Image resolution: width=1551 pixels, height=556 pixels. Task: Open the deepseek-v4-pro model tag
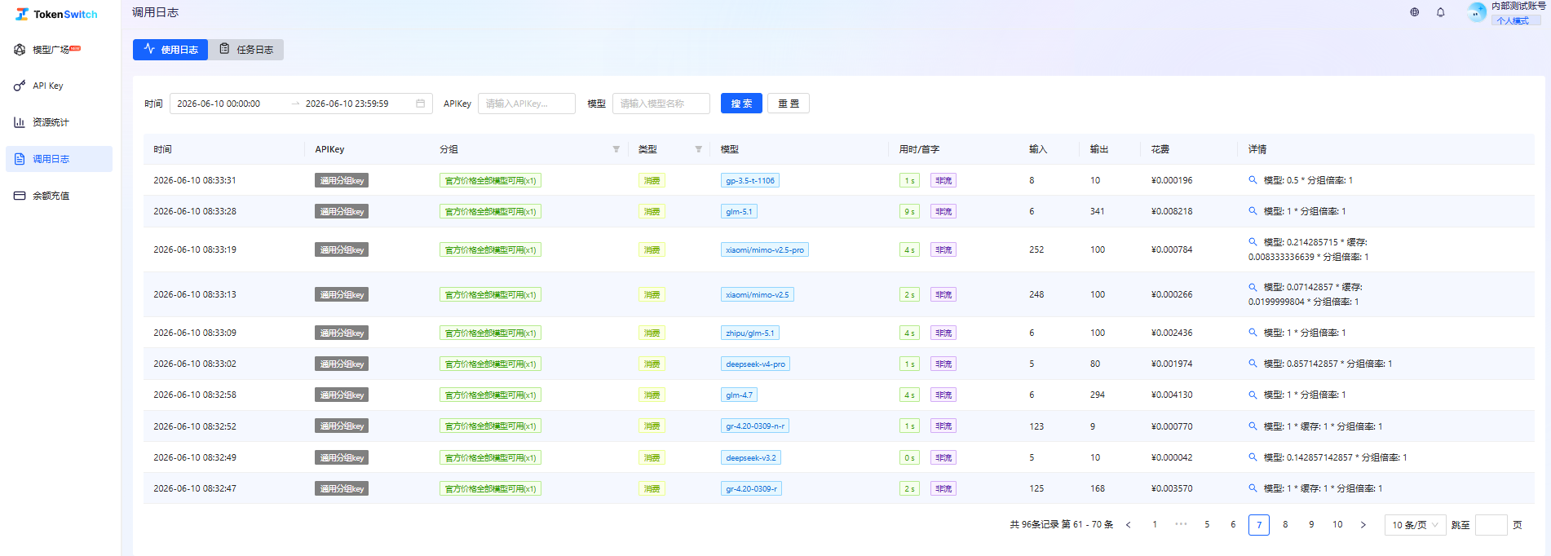(x=755, y=364)
